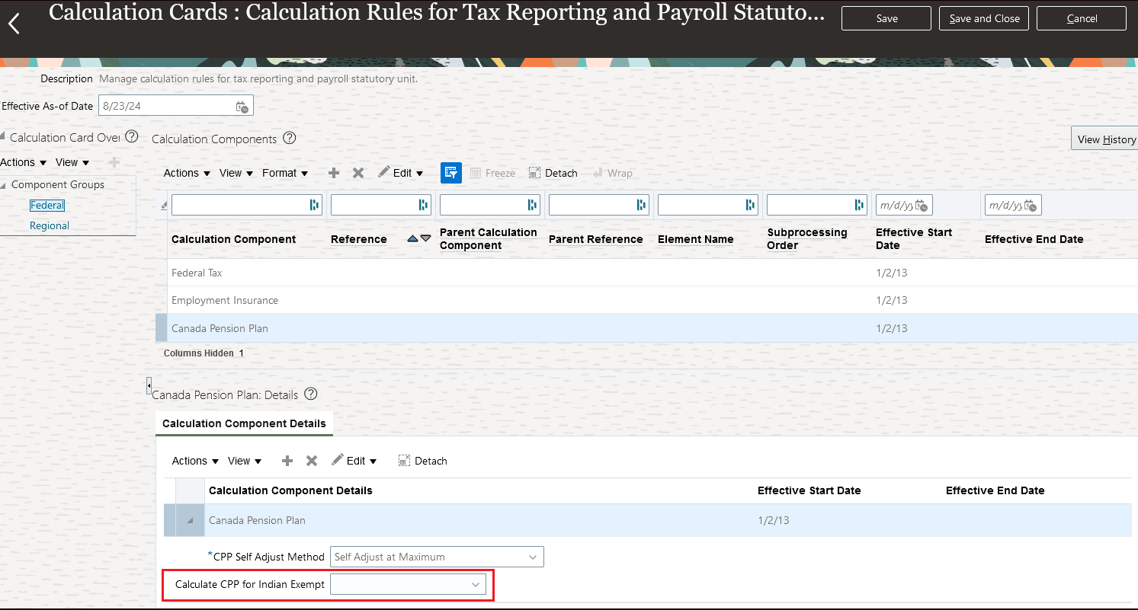The image size is (1138, 610).
Task: Click the Detach icon in Calculation Component Details panel
Action: [422, 461]
